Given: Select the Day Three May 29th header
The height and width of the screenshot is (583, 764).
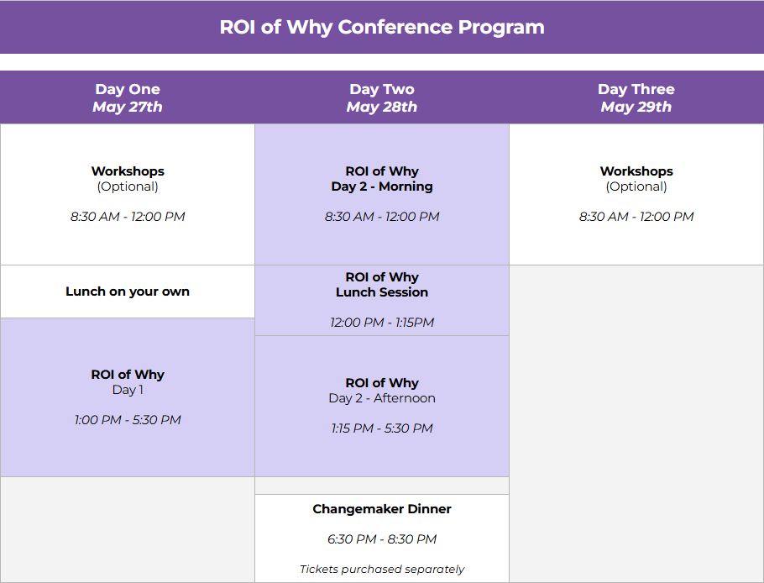Looking at the screenshot, I should (x=636, y=97).
